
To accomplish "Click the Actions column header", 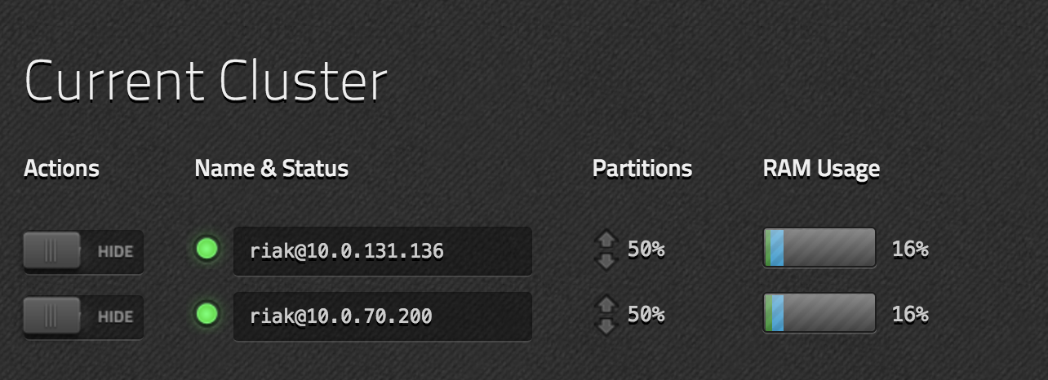I will pos(62,169).
